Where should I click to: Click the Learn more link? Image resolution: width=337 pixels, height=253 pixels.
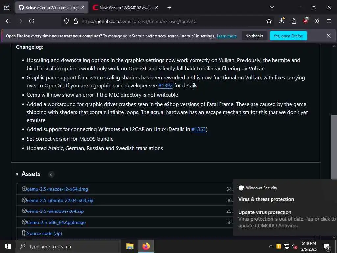point(227,36)
